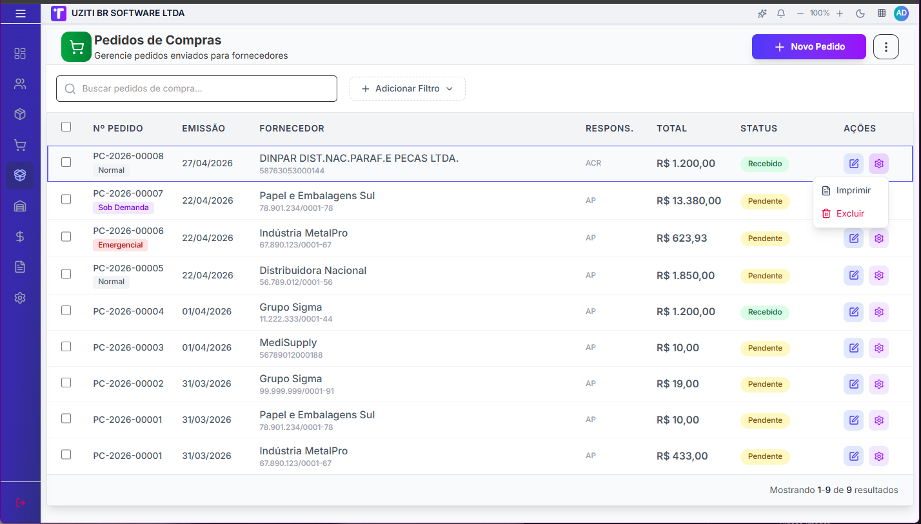921x524 pixels.
Task: Open the hamburger menu in the sidebar
Action: pos(21,13)
